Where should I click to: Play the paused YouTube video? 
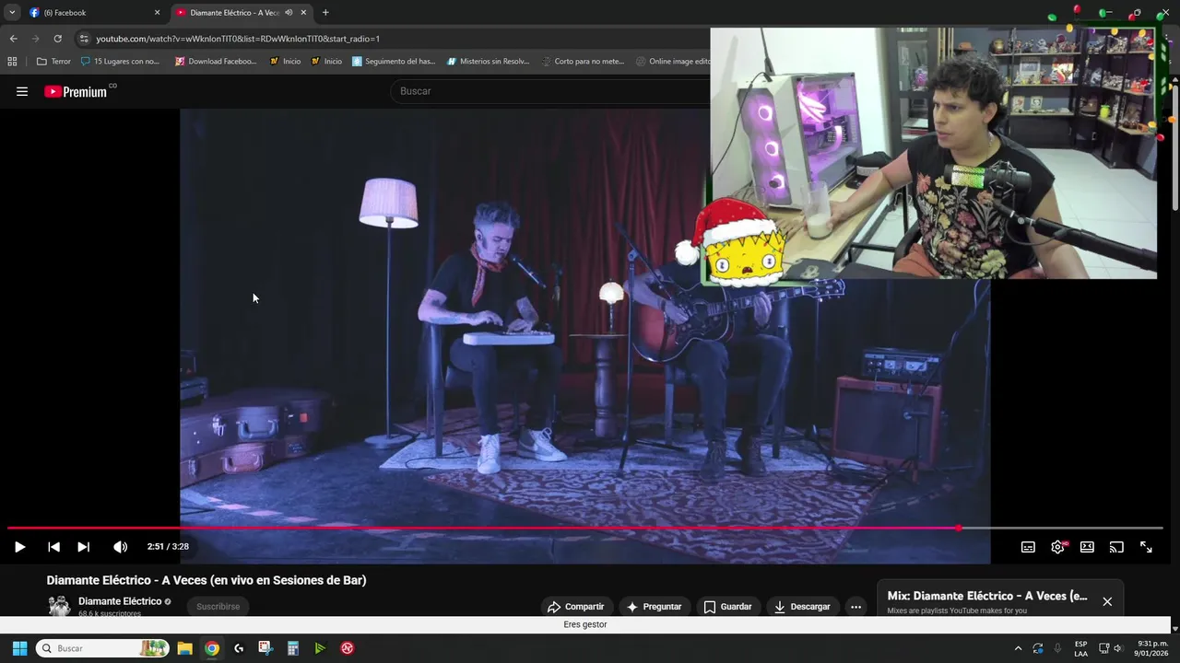(19, 547)
